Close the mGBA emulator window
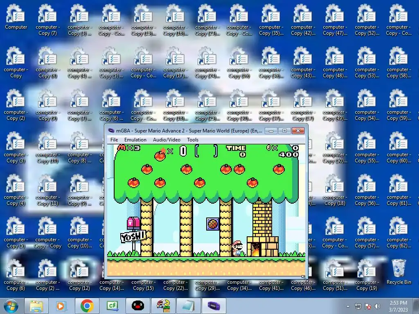The height and width of the screenshot is (314, 419). pos(298,130)
